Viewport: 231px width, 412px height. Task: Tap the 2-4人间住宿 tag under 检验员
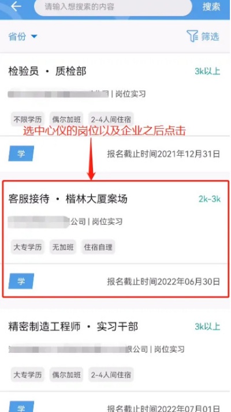pyautogui.click(x=111, y=119)
